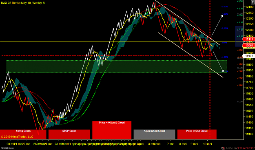Image resolution: width=255 pixels, height=150 pixels.
Task: Click the 11400 price axis label
Action: [x=249, y=122]
